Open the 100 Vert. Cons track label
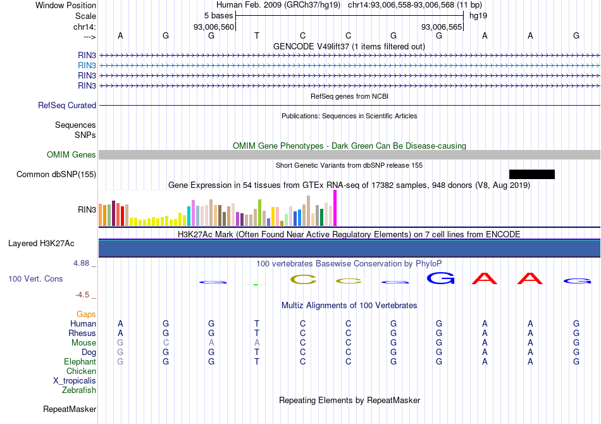601x424 pixels. [35, 279]
